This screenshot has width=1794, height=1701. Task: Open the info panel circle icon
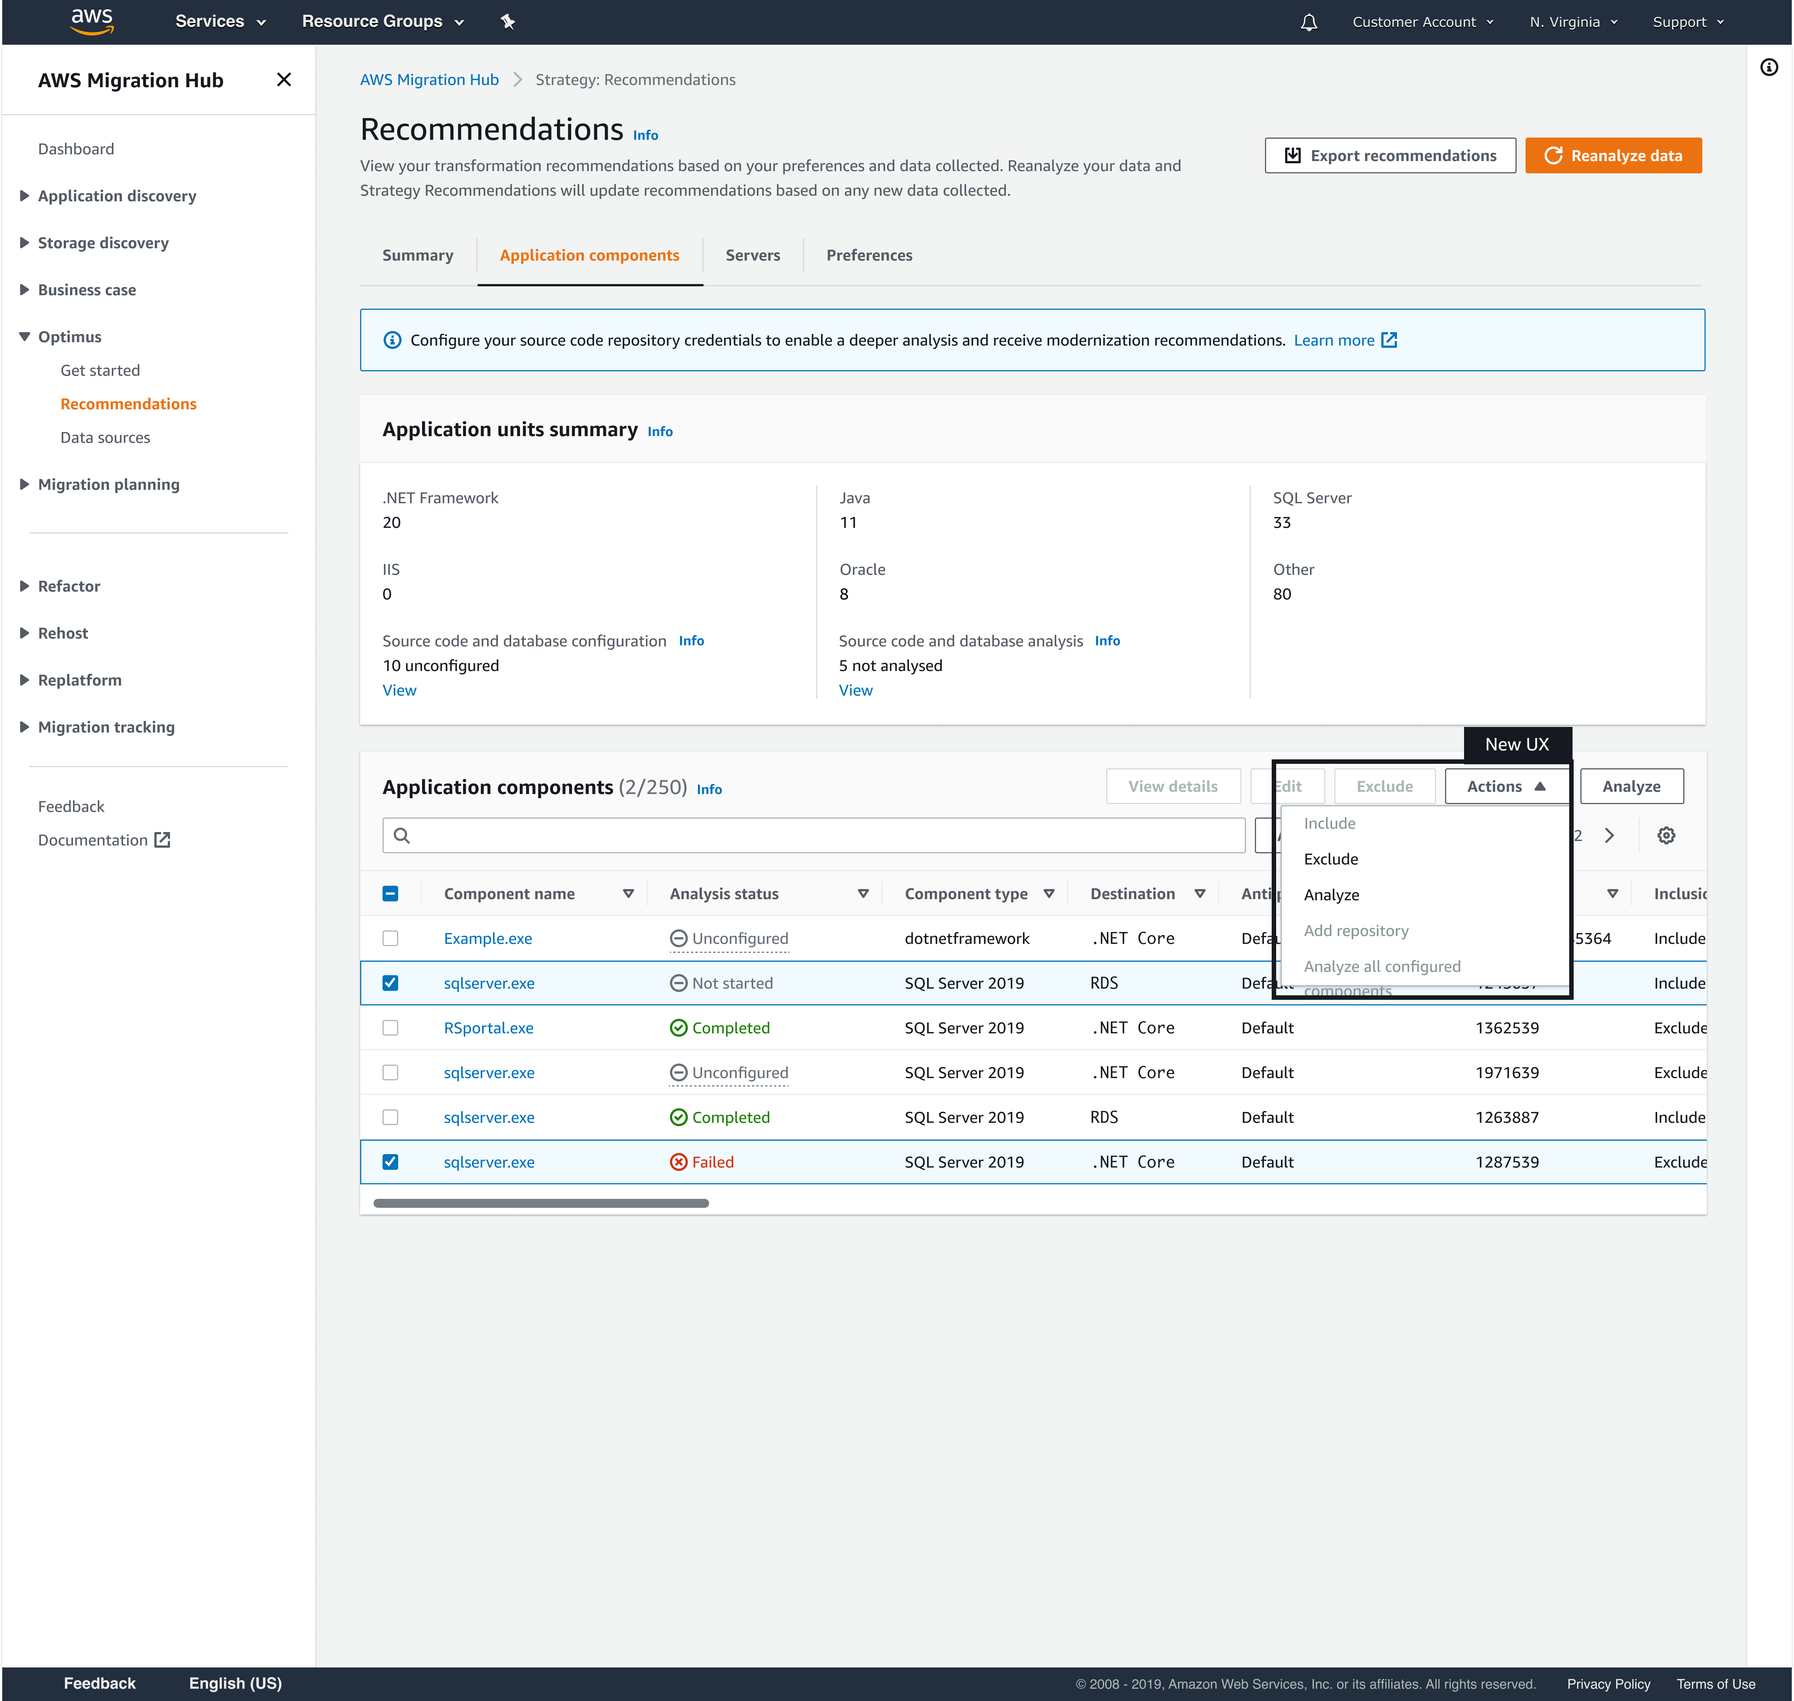(1769, 67)
